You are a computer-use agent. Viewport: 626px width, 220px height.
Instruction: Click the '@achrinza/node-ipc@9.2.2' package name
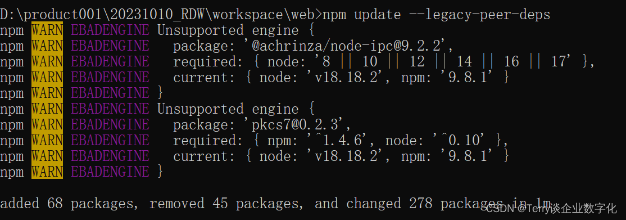(x=346, y=46)
